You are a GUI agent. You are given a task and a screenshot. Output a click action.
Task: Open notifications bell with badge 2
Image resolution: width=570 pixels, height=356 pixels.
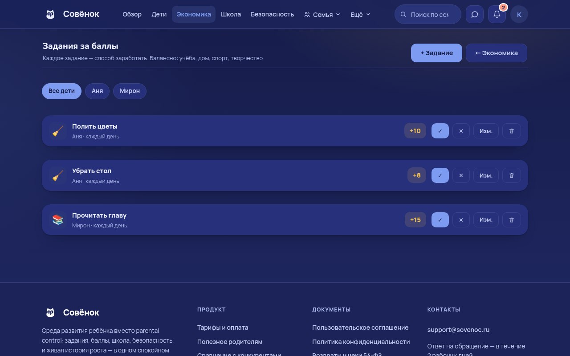pos(497,14)
